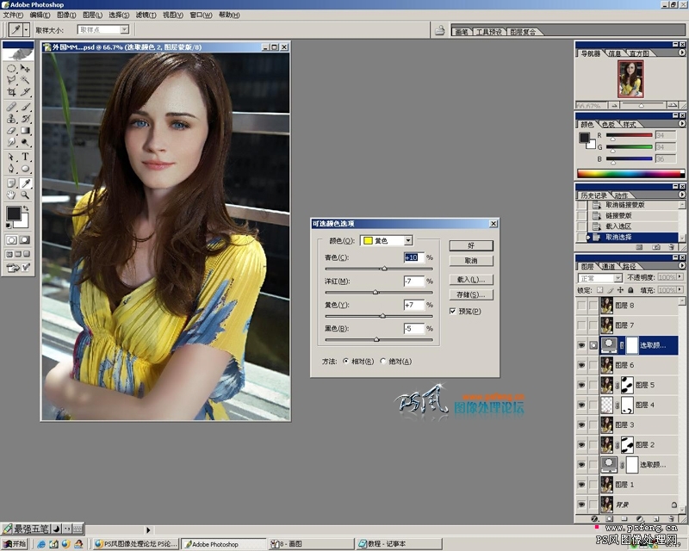The width and height of the screenshot is (689, 551).
Task: Click the foreground color swatch in toolbox
Action: (x=13, y=214)
